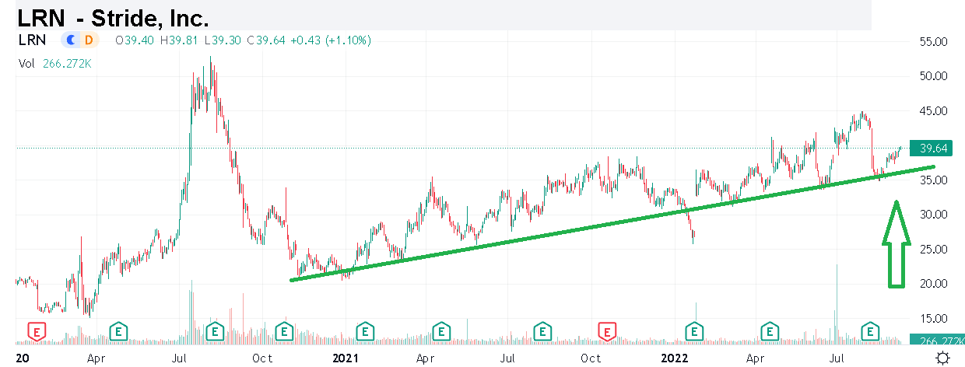The height and width of the screenshot is (367, 965).
Task: Click the LRN symbol in chart legend
Action: point(32,40)
